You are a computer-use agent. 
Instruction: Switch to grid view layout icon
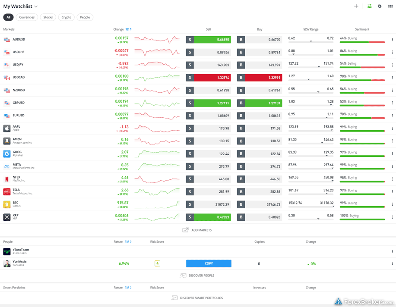click(x=390, y=6)
